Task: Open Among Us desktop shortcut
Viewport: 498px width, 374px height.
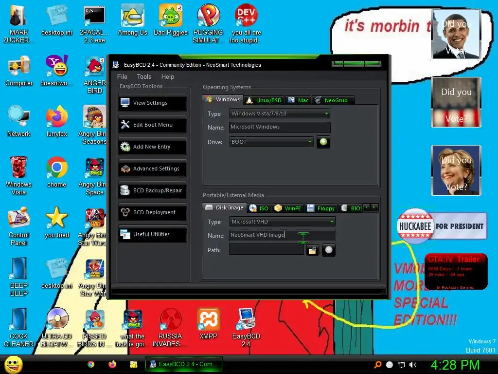Action: (x=132, y=20)
